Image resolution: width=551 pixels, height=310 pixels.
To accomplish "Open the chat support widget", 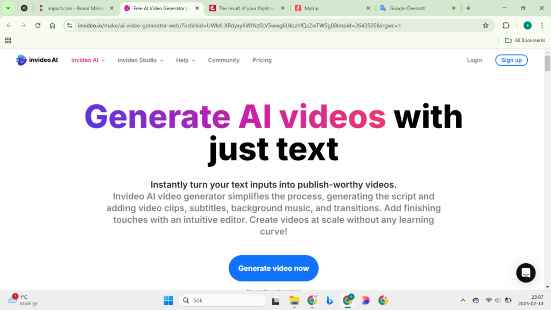I will pyautogui.click(x=526, y=273).
